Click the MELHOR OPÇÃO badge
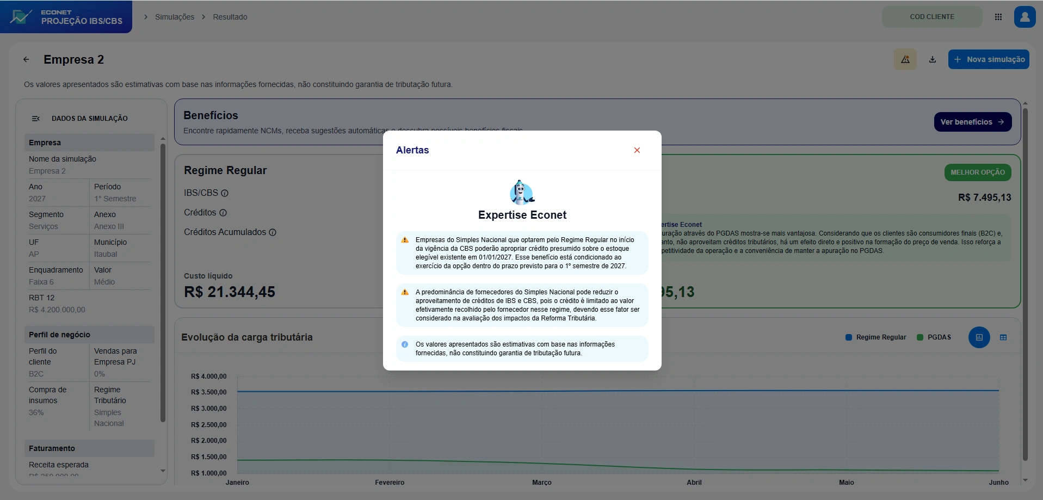This screenshot has height=500, width=1043. point(978,172)
